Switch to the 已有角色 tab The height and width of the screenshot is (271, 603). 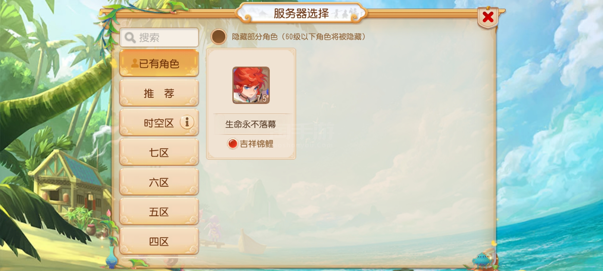tap(159, 63)
